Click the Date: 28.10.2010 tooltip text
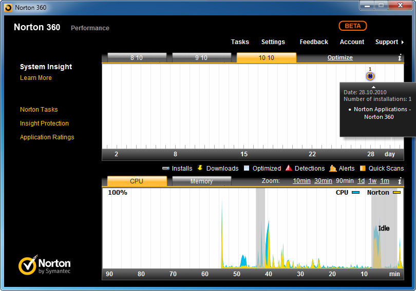 tap(365, 92)
